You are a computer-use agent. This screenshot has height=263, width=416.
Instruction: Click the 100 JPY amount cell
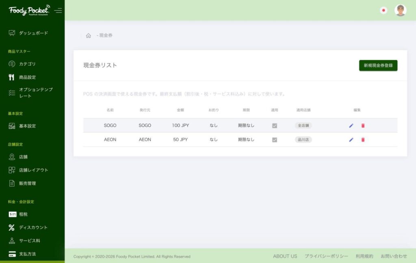click(180, 125)
